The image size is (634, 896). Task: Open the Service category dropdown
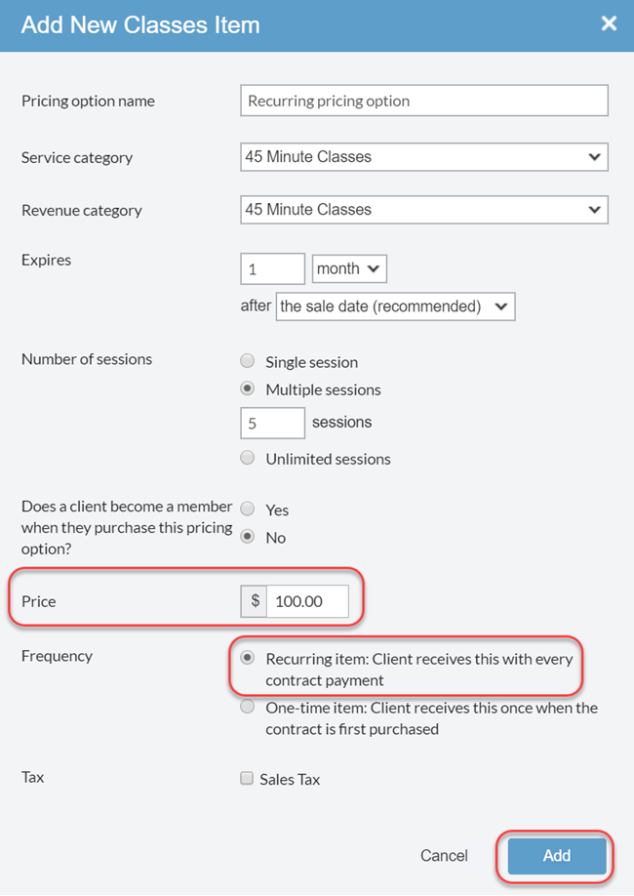424,156
